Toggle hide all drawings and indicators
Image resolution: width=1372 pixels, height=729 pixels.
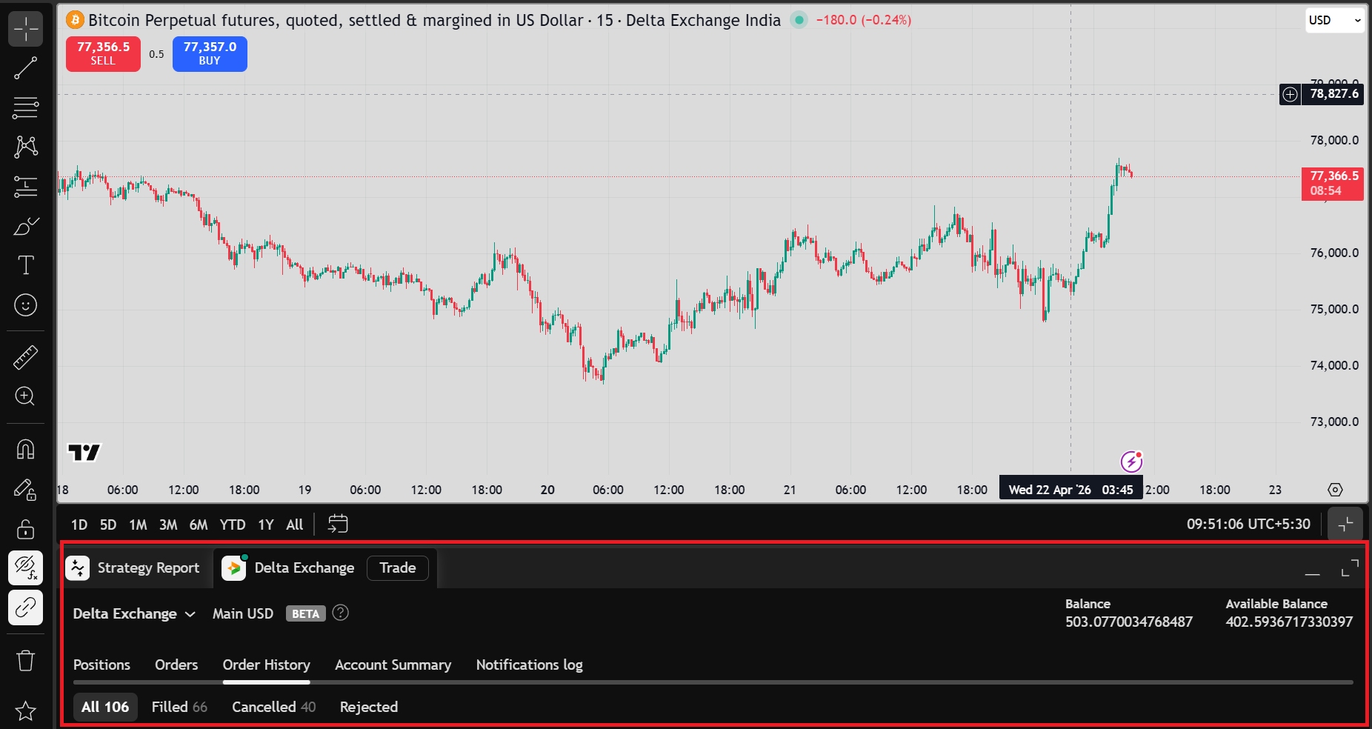coord(26,568)
